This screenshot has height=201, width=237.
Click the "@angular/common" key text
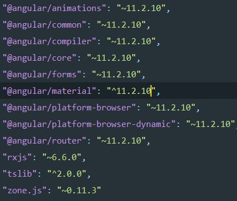44,25
